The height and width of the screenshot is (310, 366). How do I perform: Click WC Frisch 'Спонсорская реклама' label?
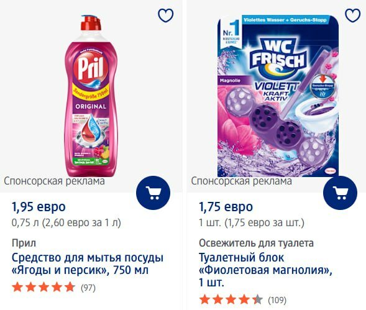(241, 181)
